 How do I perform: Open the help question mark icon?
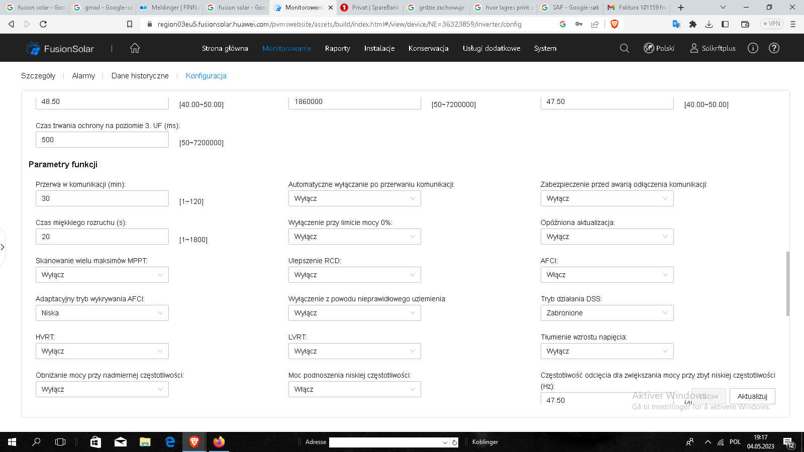coord(774,48)
